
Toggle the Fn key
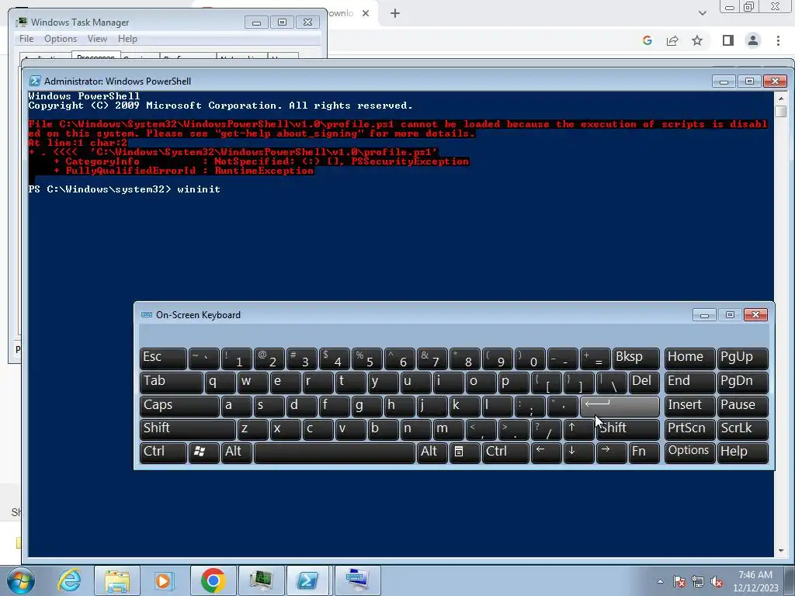644,452
